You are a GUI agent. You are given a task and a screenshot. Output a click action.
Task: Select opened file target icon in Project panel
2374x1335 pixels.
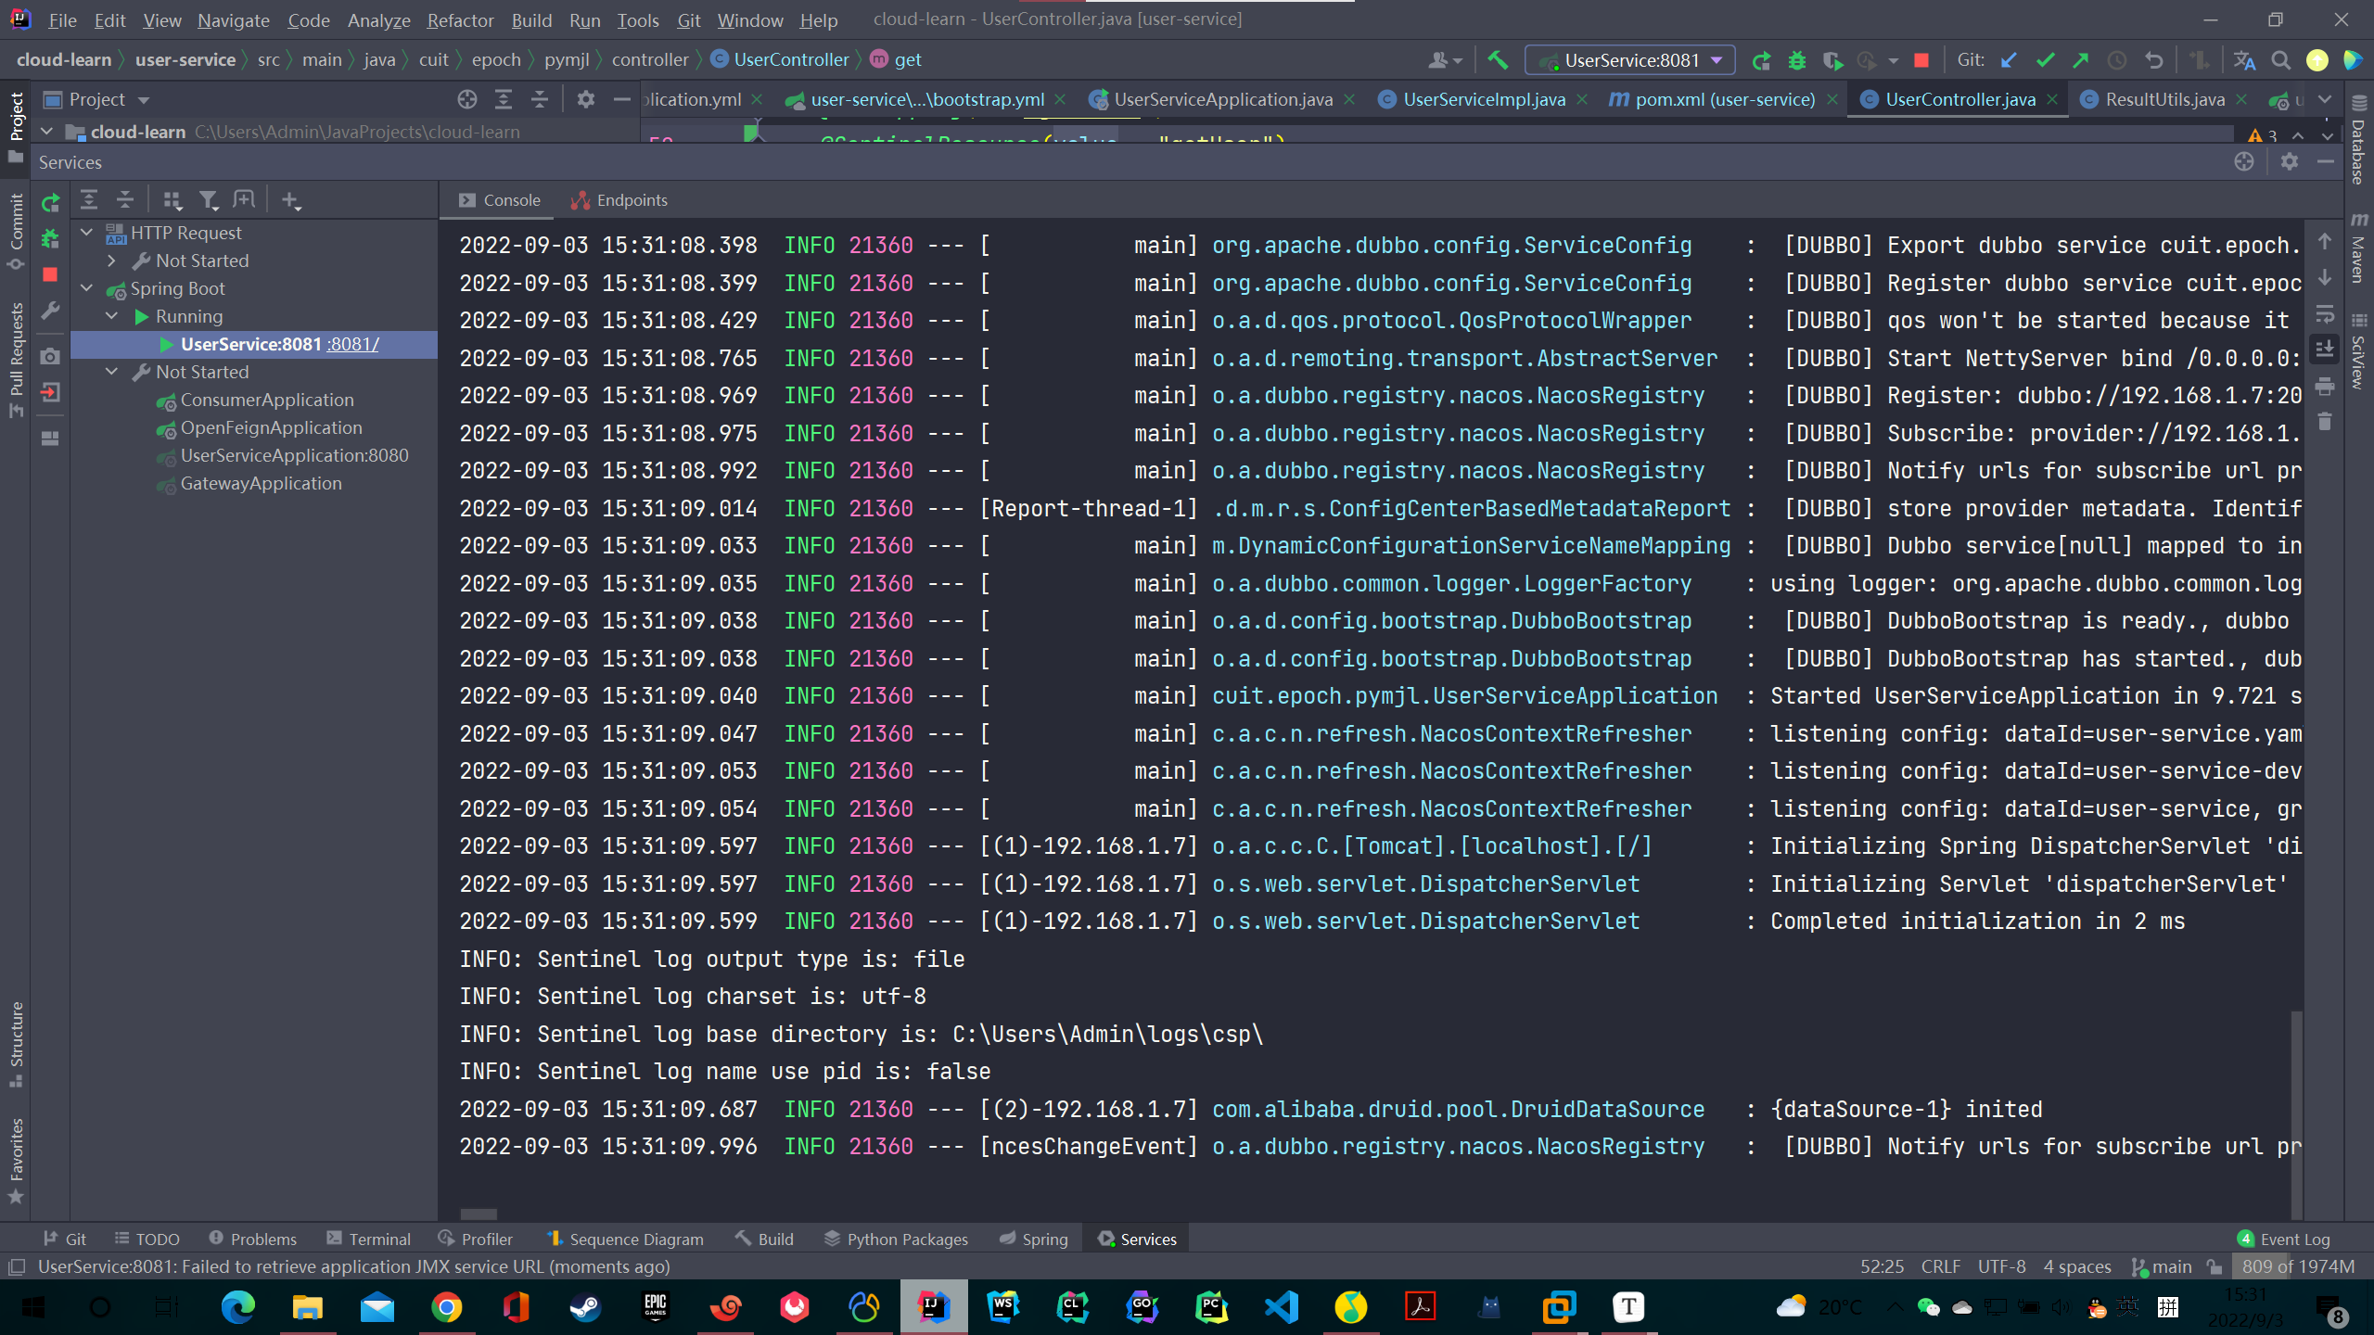coord(467,99)
